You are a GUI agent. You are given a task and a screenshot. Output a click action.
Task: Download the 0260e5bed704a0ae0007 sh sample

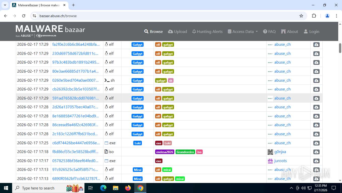pos(316,80)
